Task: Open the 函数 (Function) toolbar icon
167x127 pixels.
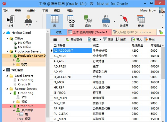Action: [x=88, y=21]
